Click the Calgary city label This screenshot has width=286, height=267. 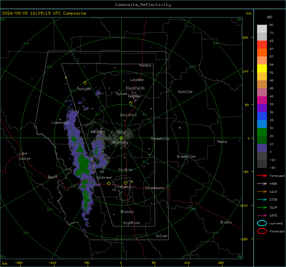click(x=124, y=187)
